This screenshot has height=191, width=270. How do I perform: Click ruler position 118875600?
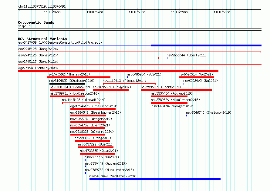(52, 12)
